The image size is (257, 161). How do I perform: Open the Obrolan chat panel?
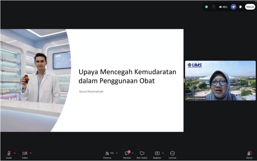(x=127, y=155)
